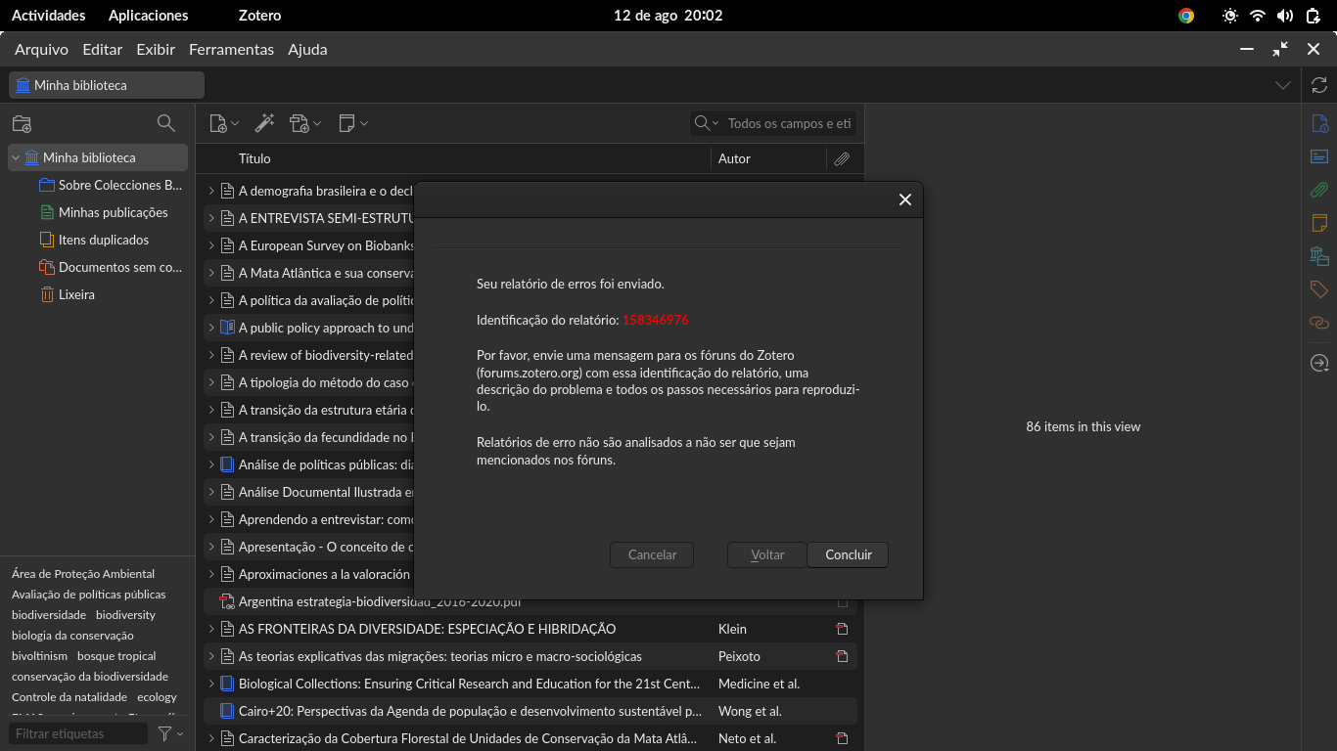Select the Minha biblioteca tab
The width and height of the screenshot is (1337, 751).
[x=107, y=85]
